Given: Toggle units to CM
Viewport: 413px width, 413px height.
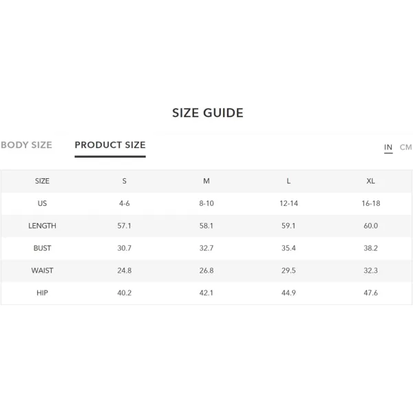Looking at the screenshot, I should point(405,147).
